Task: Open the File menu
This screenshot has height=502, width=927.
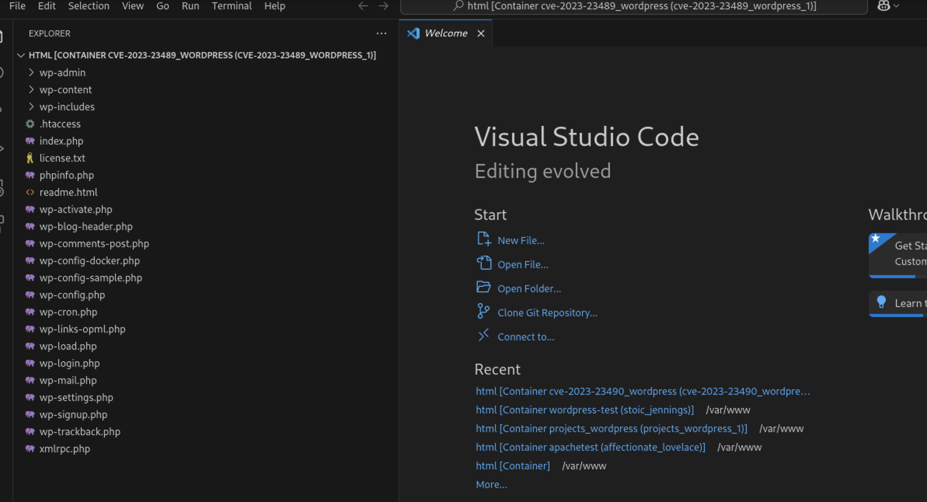Action: [x=17, y=6]
